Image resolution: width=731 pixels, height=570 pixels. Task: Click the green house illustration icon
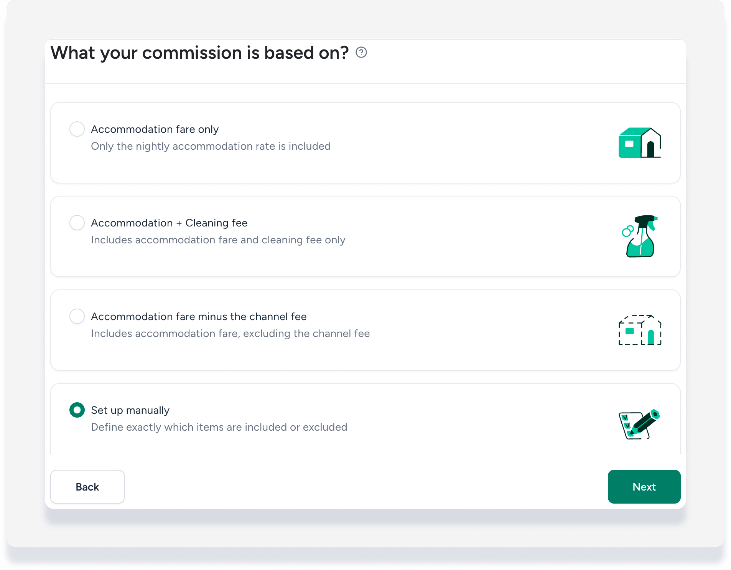tap(639, 143)
